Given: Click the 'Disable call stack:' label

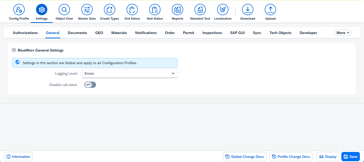Looking at the screenshot, I should [x=64, y=85].
